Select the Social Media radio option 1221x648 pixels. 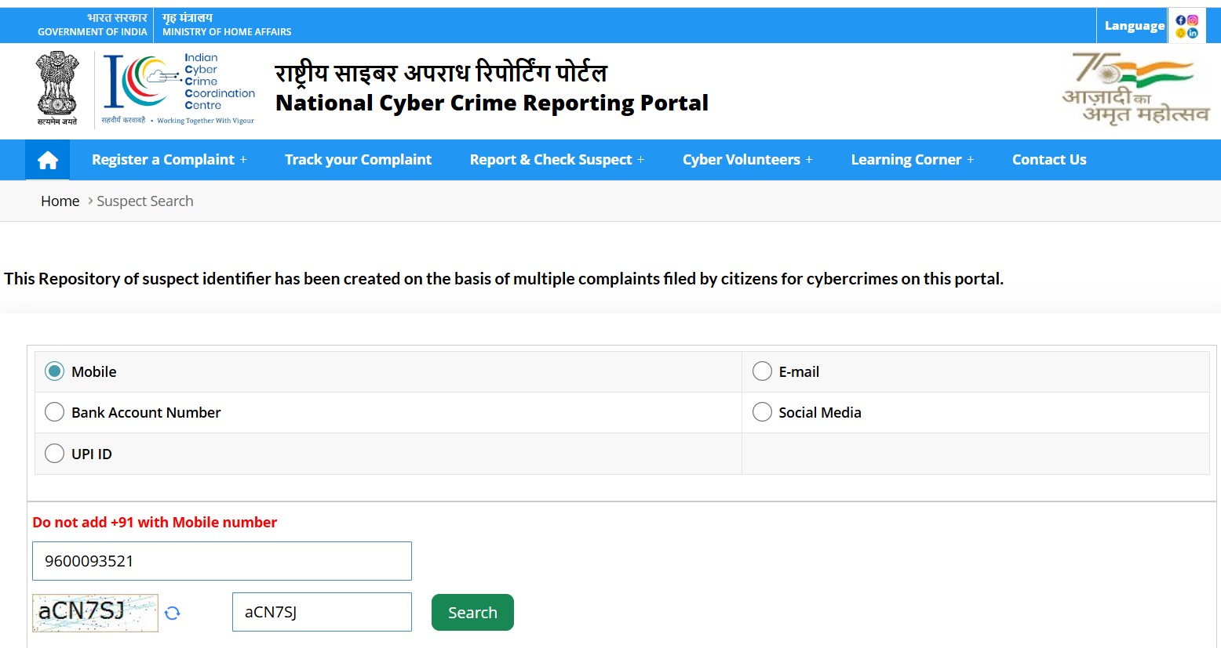[x=762, y=412]
